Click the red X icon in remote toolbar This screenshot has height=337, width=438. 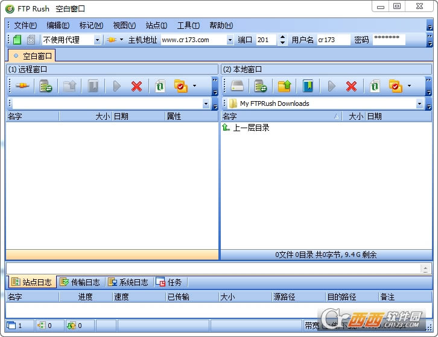coord(137,87)
